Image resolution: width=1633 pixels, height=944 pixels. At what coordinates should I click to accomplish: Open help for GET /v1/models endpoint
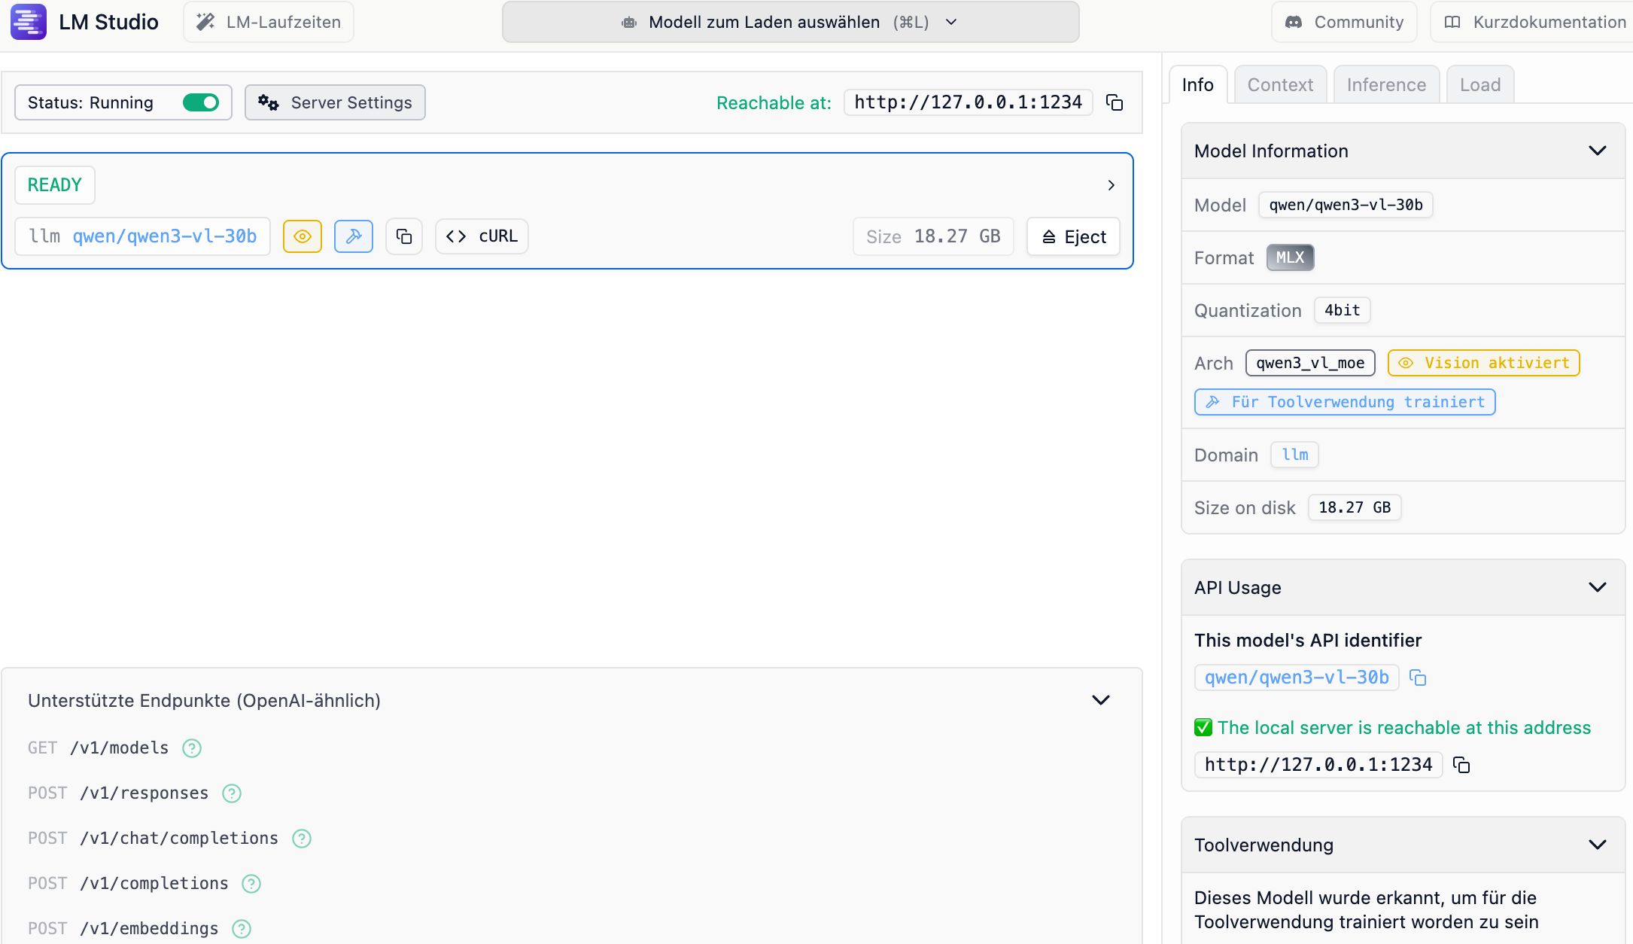(192, 748)
